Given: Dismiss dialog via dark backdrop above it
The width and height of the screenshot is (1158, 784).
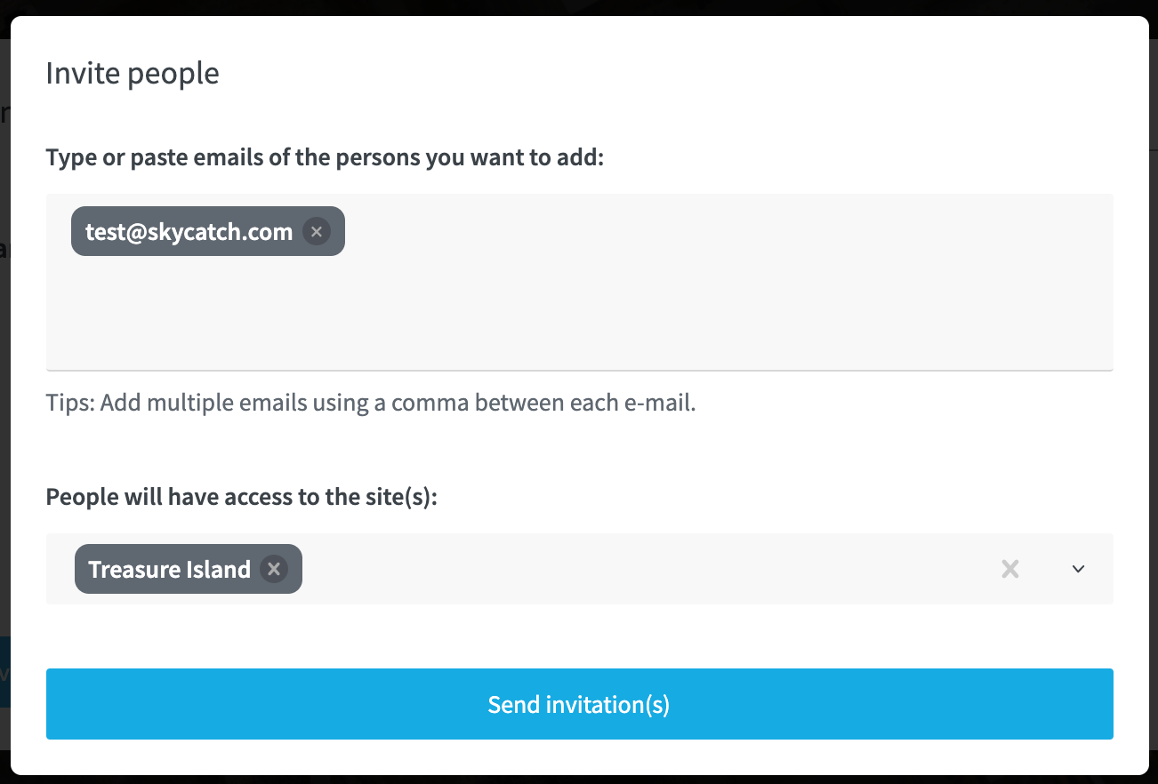Looking at the screenshot, I should [579, 7].
